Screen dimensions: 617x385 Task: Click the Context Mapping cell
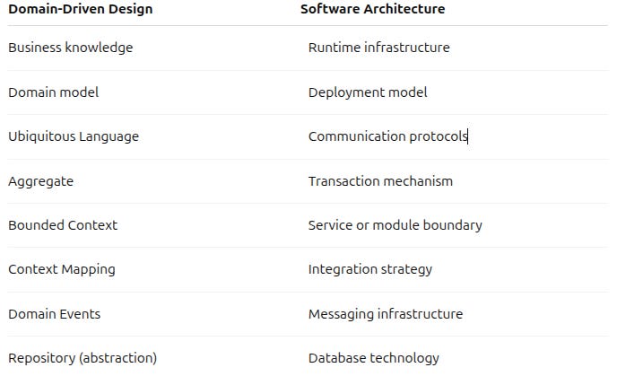coord(62,269)
